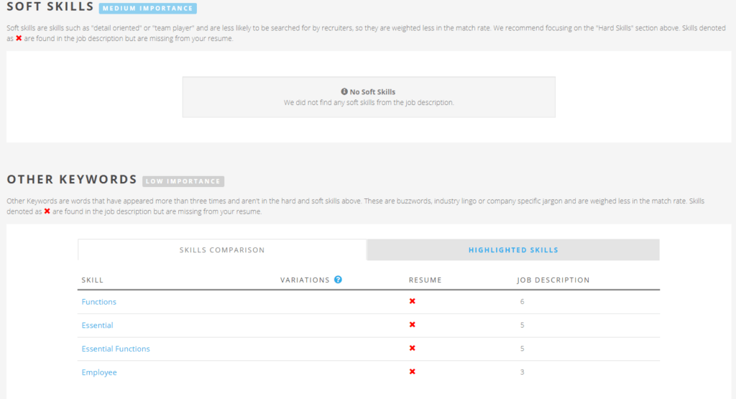736x399 pixels.
Task: Select count 5 in Essential Functions row
Action: click(x=522, y=348)
